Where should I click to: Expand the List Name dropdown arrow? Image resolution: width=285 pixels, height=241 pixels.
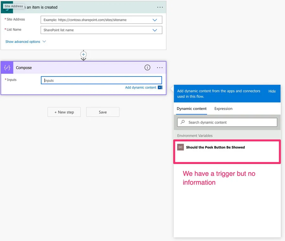tap(155, 30)
